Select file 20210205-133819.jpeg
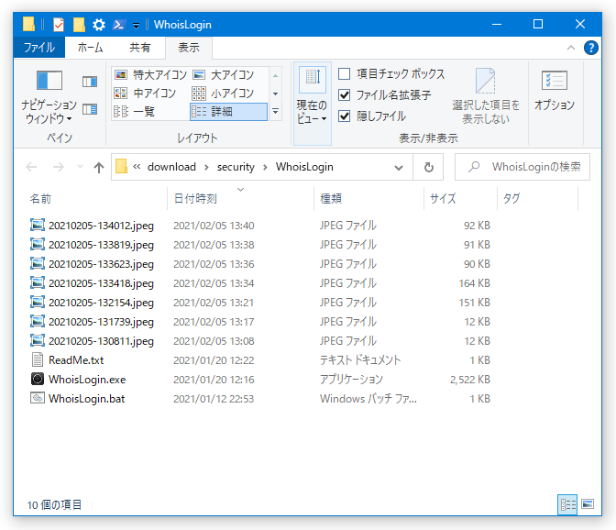This screenshot has width=616, height=530. 101,245
